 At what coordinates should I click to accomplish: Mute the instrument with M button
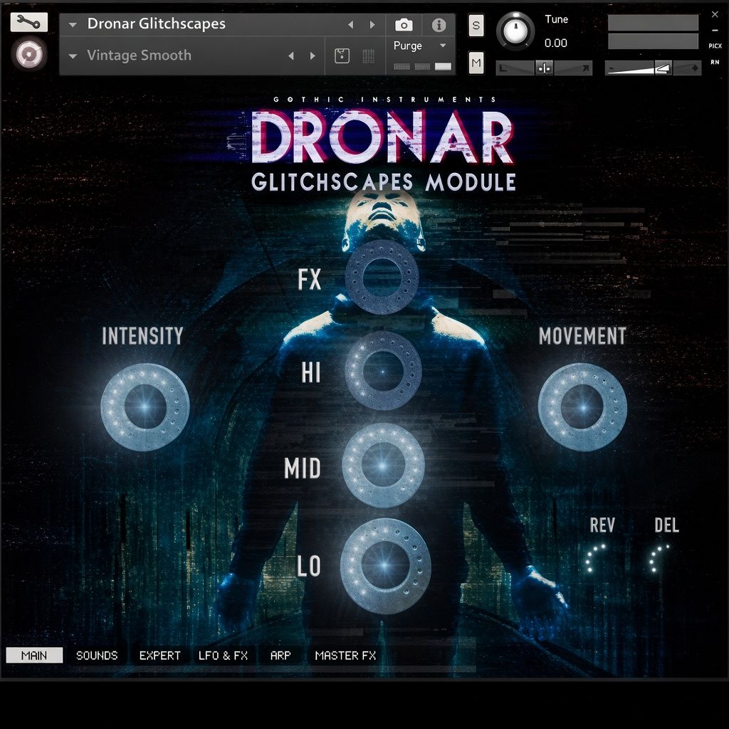[x=476, y=63]
